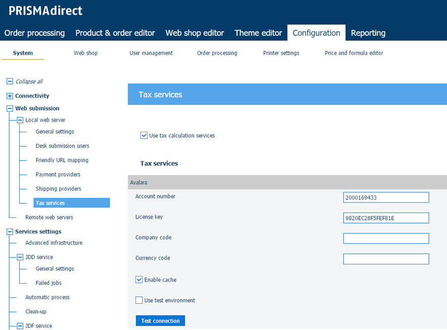Expand the Connectivity tree node
Image resolution: width=447 pixels, height=330 pixels.
tap(10, 96)
